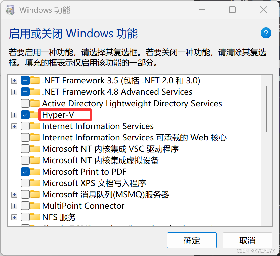Click the Microsoft XPS 文档写入程序 folder icon
Screen dimensions: 280x256
pyautogui.click(x=35, y=183)
